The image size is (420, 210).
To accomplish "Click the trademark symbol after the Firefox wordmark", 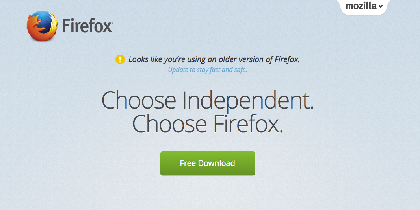I will tap(112, 23).
